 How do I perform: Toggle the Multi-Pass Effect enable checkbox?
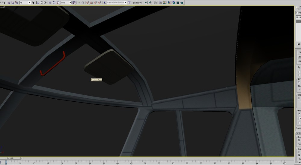click(x=299, y=114)
